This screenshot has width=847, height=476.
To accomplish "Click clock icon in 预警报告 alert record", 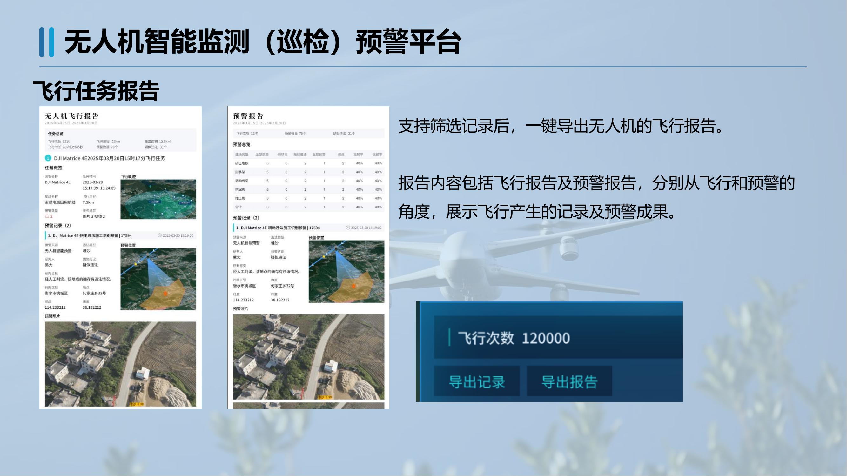I will coord(348,228).
